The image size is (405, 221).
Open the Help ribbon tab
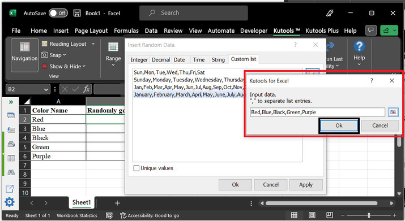click(x=350, y=31)
